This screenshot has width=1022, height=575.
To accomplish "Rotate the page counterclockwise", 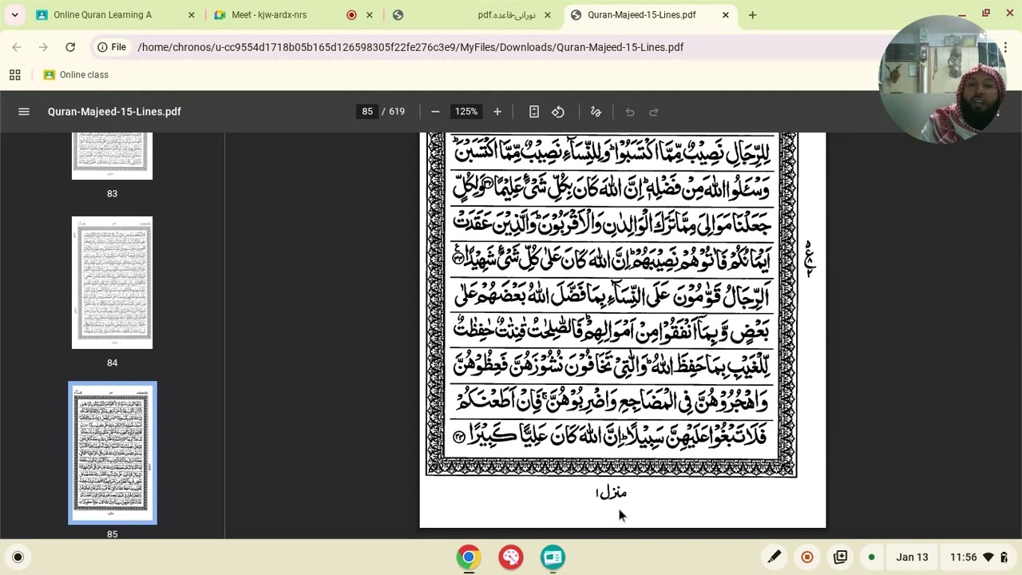I will click(558, 112).
